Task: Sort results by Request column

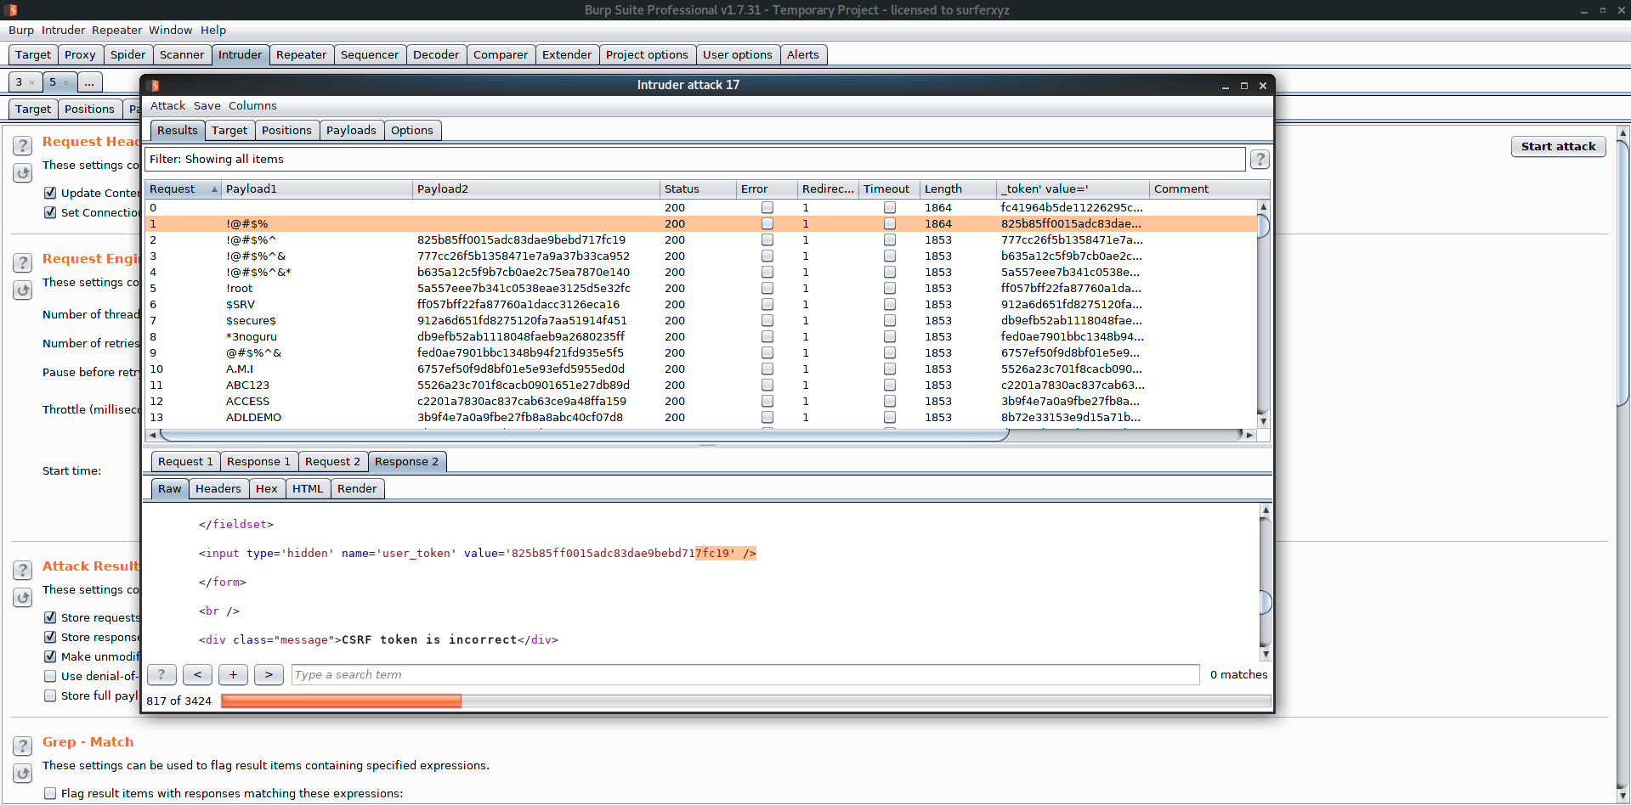Action: click(x=183, y=189)
